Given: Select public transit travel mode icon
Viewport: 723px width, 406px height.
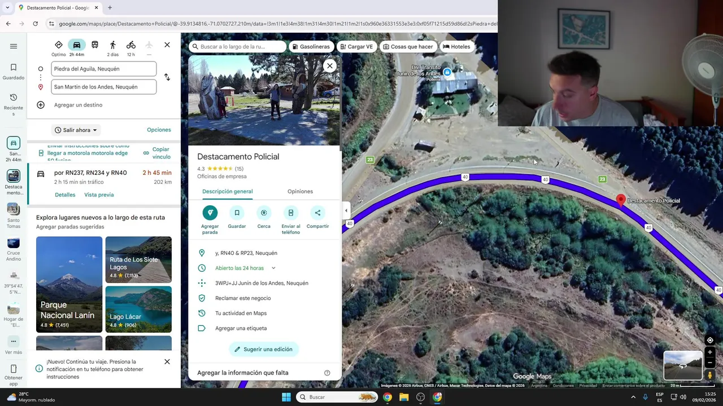Looking at the screenshot, I should (x=95, y=45).
